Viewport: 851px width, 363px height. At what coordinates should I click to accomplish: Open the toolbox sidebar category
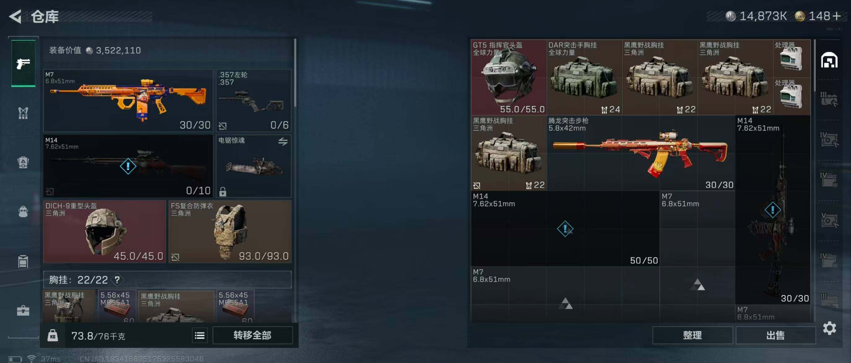click(x=23, y=310)
